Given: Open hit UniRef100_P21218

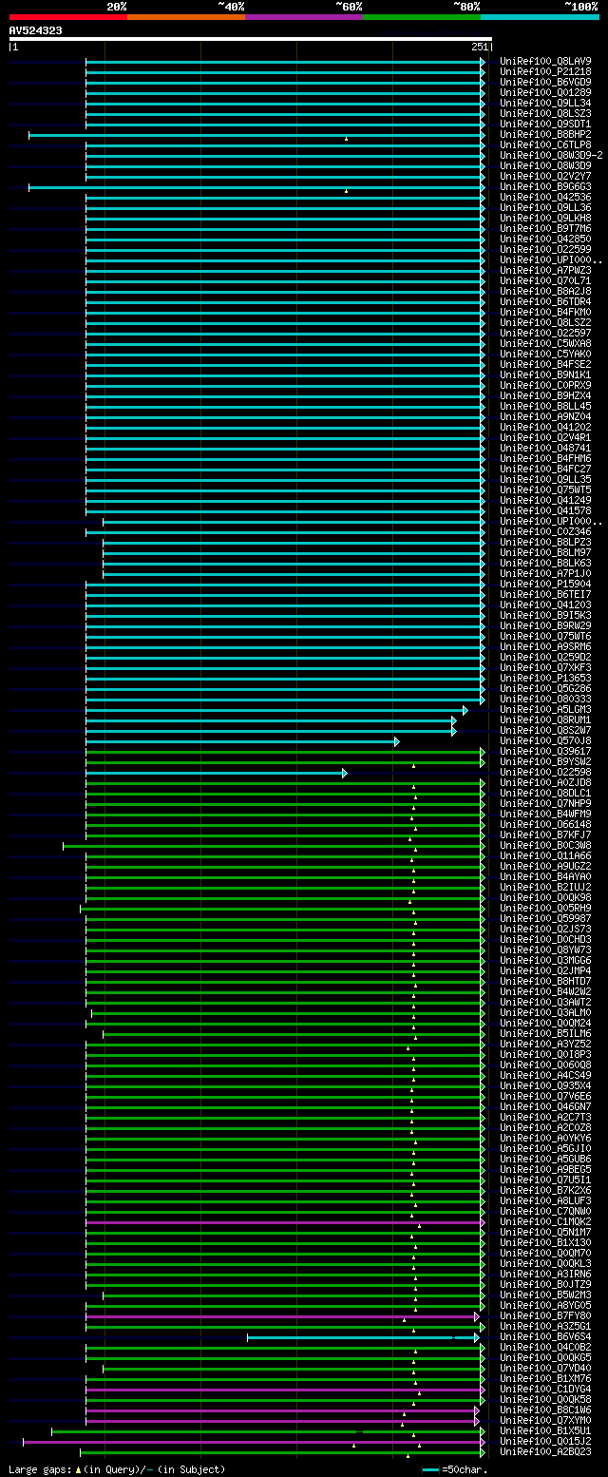Looking at the screenshot, I should pos(545,71).
